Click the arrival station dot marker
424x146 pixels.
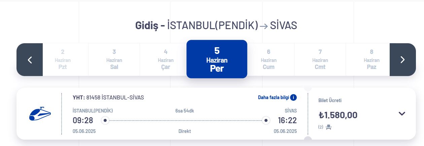tap(266, 120)
